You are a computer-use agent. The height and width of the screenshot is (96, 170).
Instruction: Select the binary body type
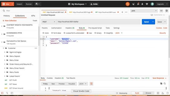(95, 33)
